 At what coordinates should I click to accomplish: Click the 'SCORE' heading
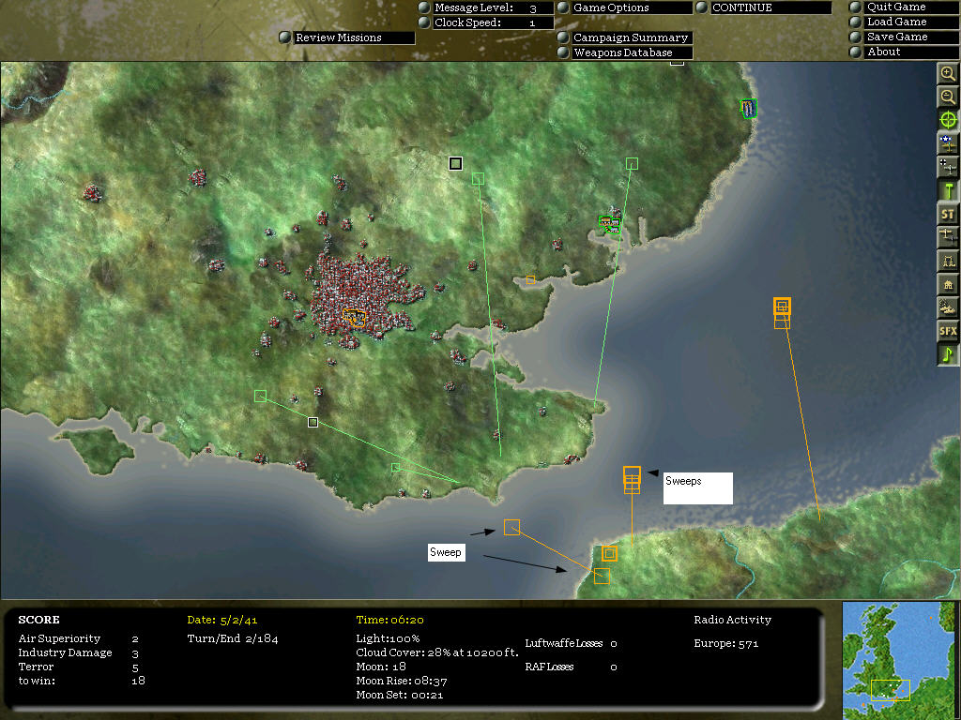pos(38,620)
